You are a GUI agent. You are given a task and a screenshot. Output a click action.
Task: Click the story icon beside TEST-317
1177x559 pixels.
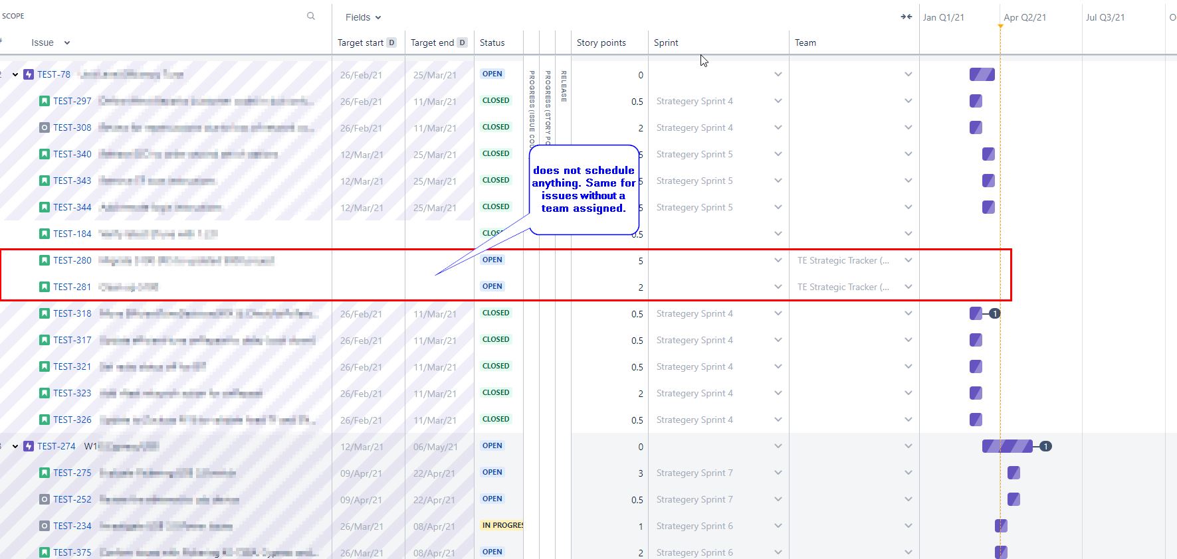[45, 340]
